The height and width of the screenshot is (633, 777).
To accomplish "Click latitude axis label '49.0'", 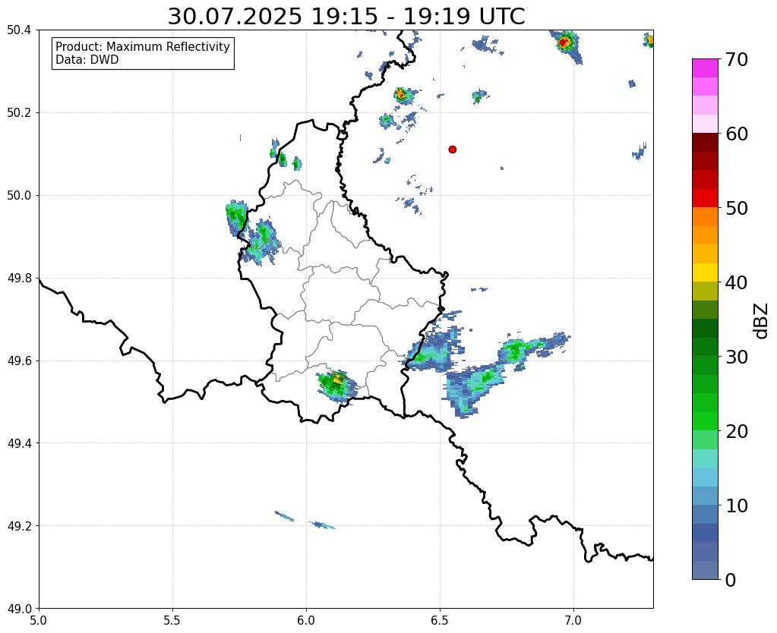I will tap(19, 609).
